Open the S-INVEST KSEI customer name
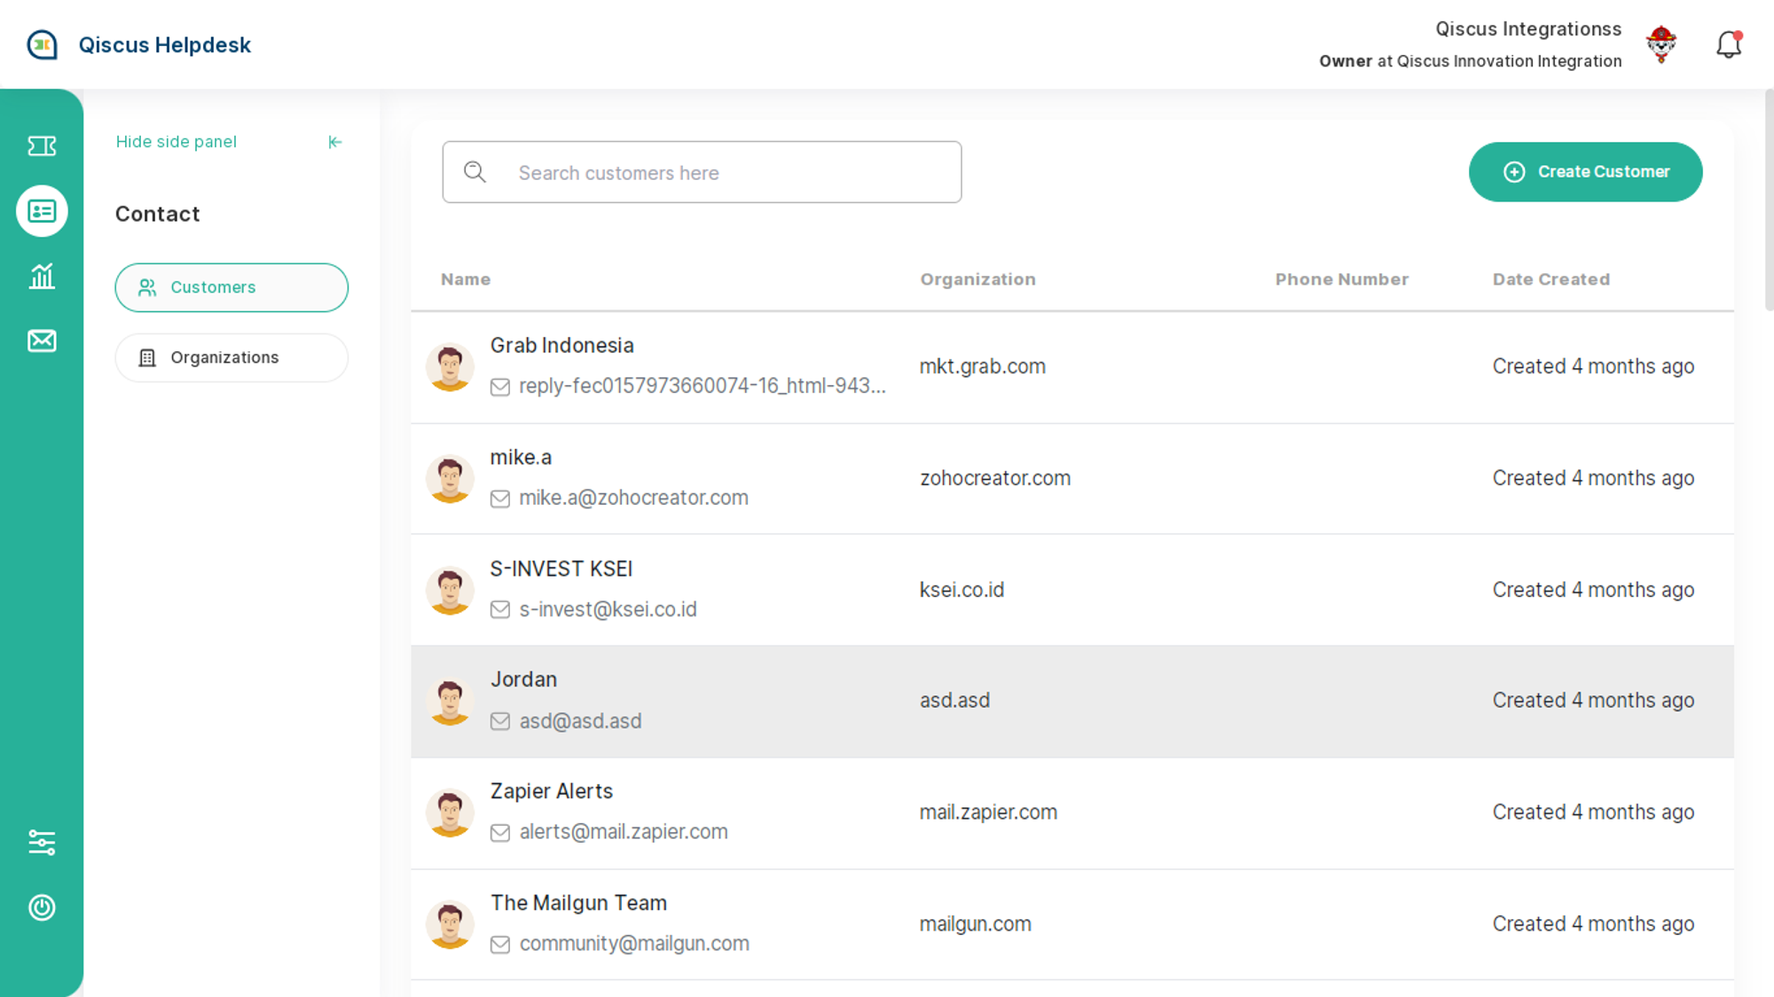 561,569
